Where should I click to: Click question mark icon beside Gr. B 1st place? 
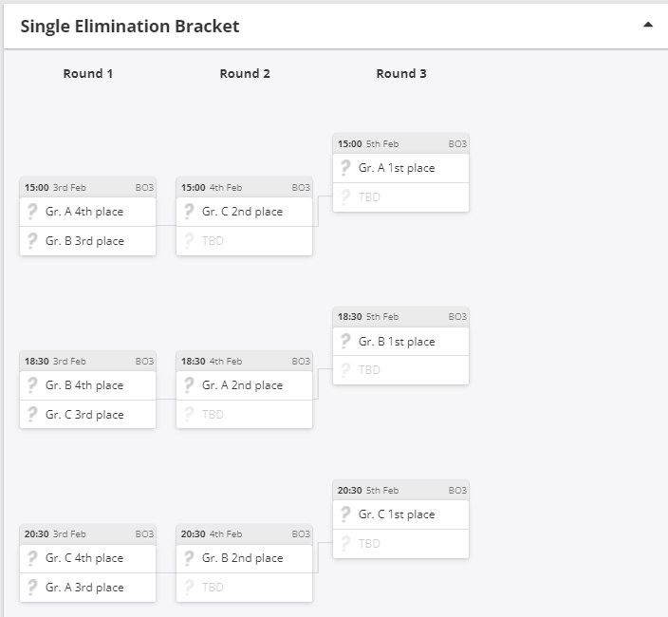coord(345,342)
